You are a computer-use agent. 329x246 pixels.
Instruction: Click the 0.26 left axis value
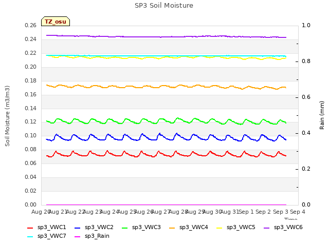31,26
